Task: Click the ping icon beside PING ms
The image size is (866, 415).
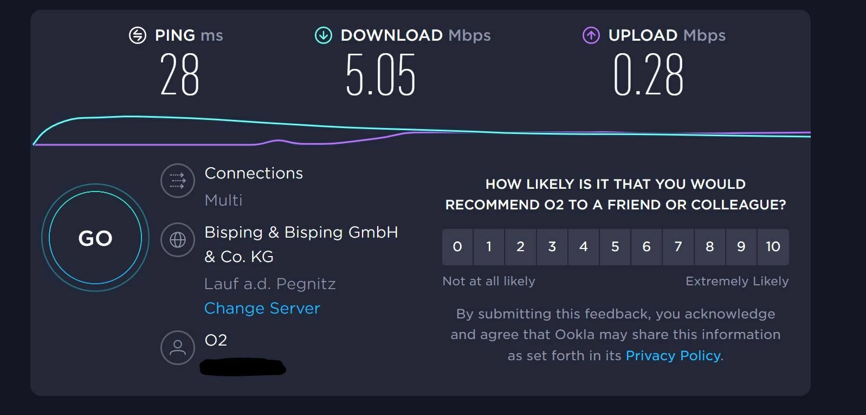Action: (x=138, y=35)
